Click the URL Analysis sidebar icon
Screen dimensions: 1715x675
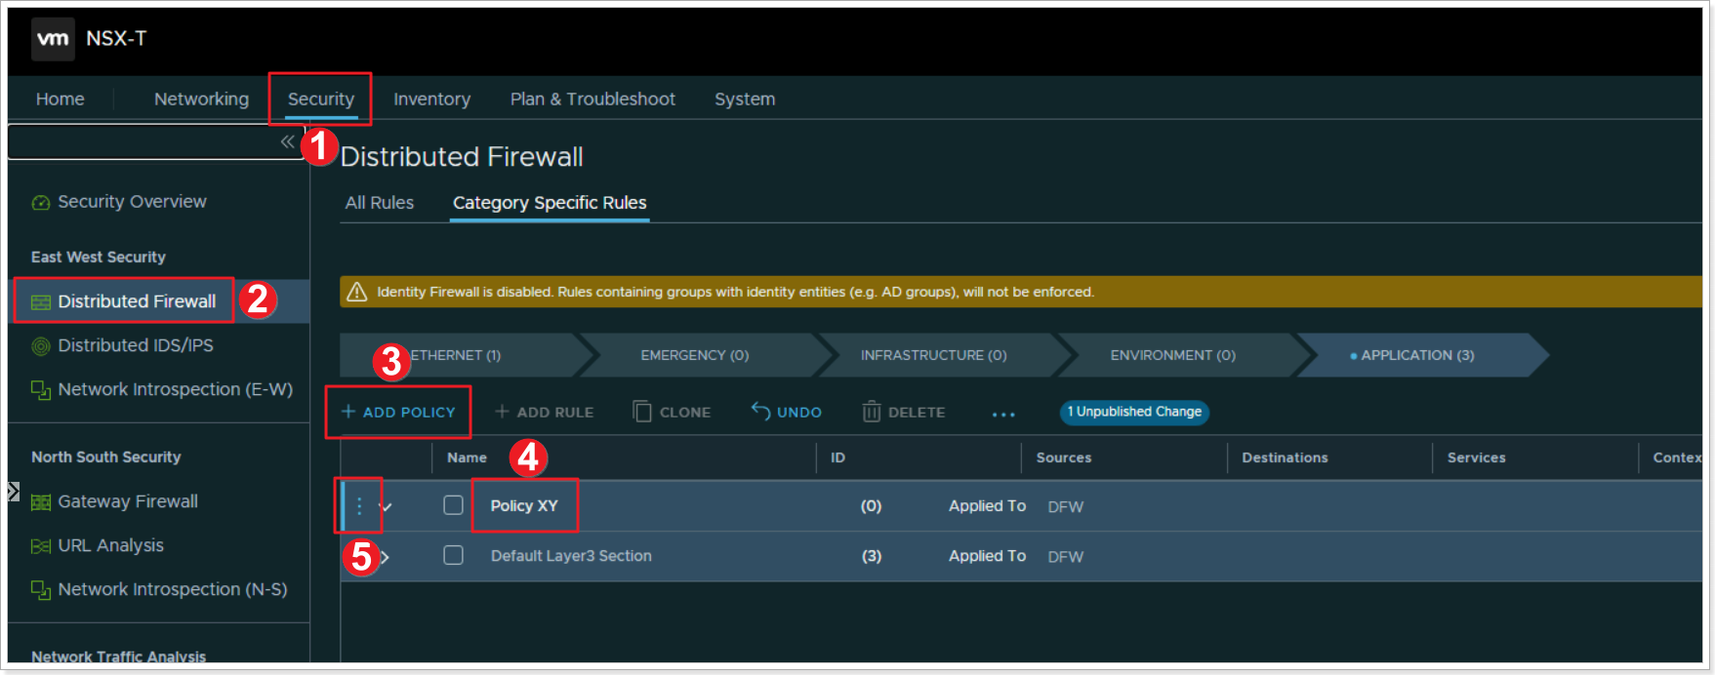40,546
